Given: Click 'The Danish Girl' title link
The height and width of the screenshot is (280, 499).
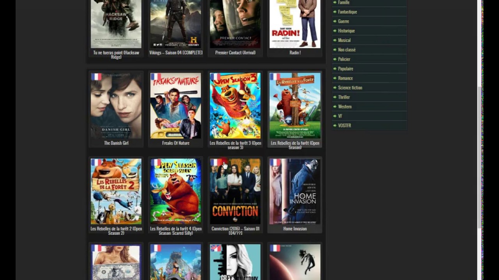Looking at the screenshot, I should point(116,143).
